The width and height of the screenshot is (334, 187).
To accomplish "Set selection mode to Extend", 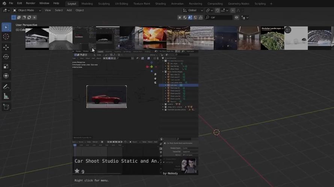I will (x=19, y=17).
